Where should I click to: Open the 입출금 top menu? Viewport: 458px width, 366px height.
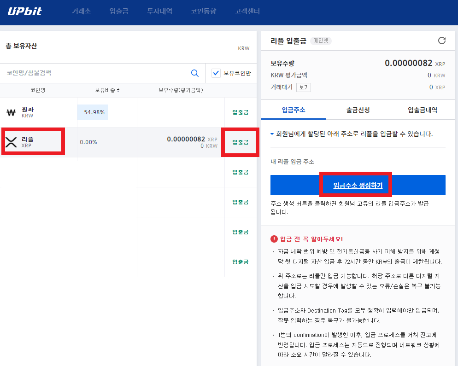tap(119, 11)
